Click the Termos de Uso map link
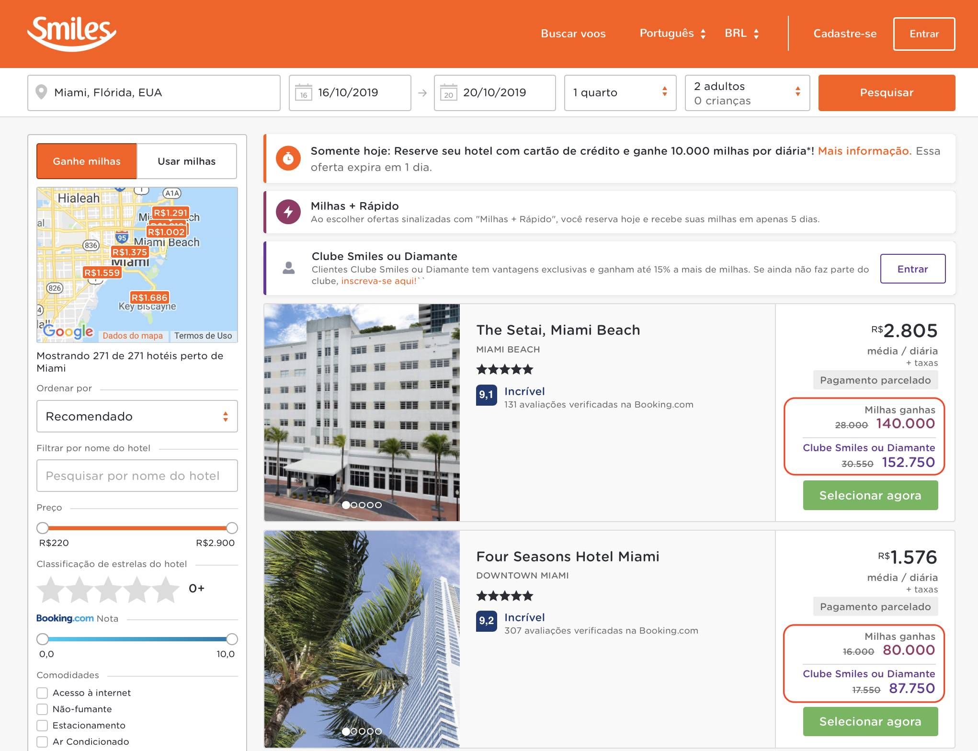Image resolution: width=978 pixels, height=751 pixels. (203, 336)
